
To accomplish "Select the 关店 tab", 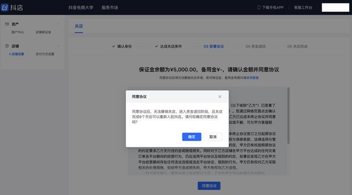I will pyautogui.click(x=79, y=26).
